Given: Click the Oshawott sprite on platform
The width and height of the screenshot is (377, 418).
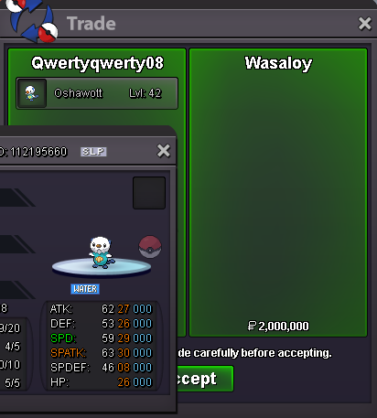Looking at the screenshot, I should [102, 253].
